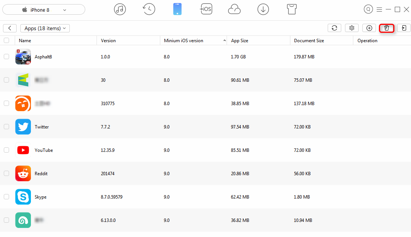Click document size 10.94 MB

(303, 220)
